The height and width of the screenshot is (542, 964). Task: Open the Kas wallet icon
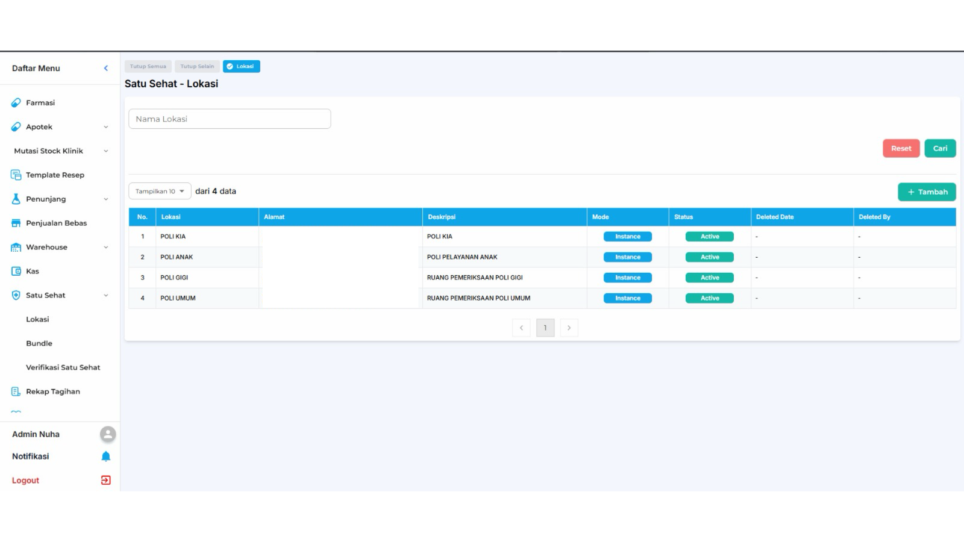[x=16, y=272]
